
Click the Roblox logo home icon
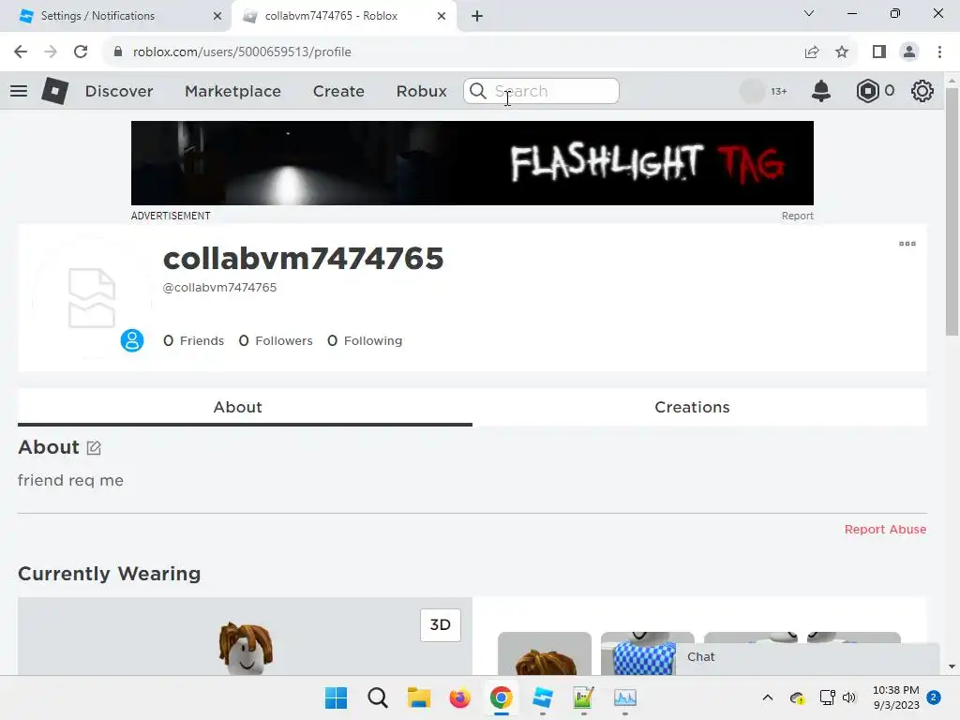[x=54, y=91]
